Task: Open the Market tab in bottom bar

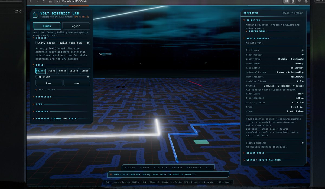Action: (x=177, y=168)
